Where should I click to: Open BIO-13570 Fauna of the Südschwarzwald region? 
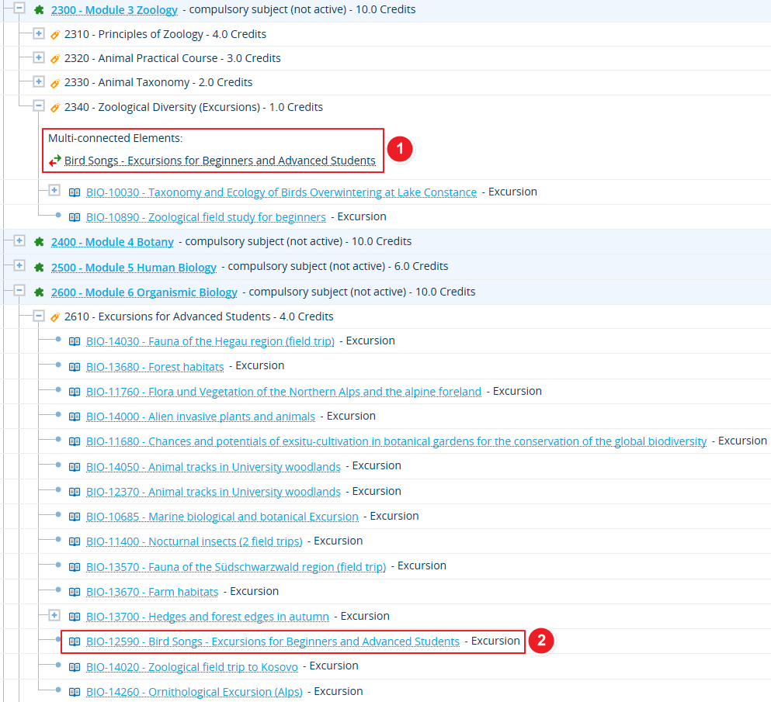point(236,567)
